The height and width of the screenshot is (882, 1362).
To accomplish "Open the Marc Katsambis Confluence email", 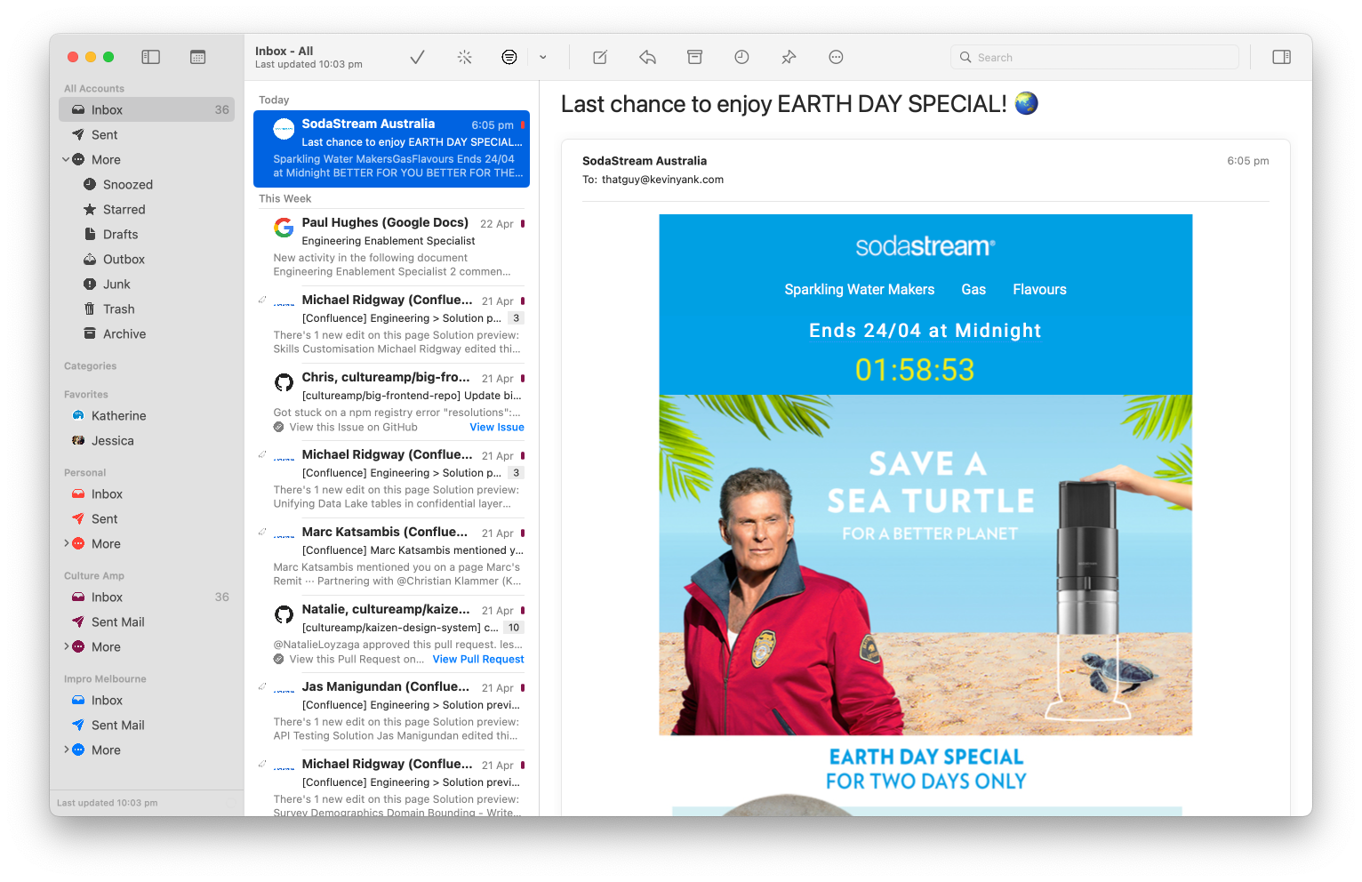I will 392,556.
